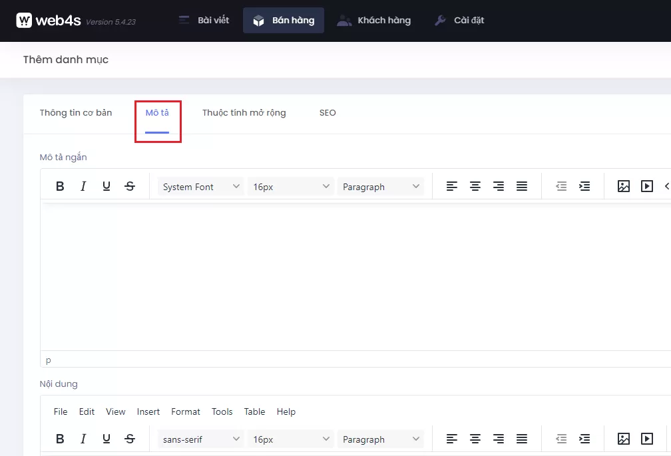Open the Insert menu in Nội dung editor
This screenshot has height=456, width=671.
click(x=148, y=412)
